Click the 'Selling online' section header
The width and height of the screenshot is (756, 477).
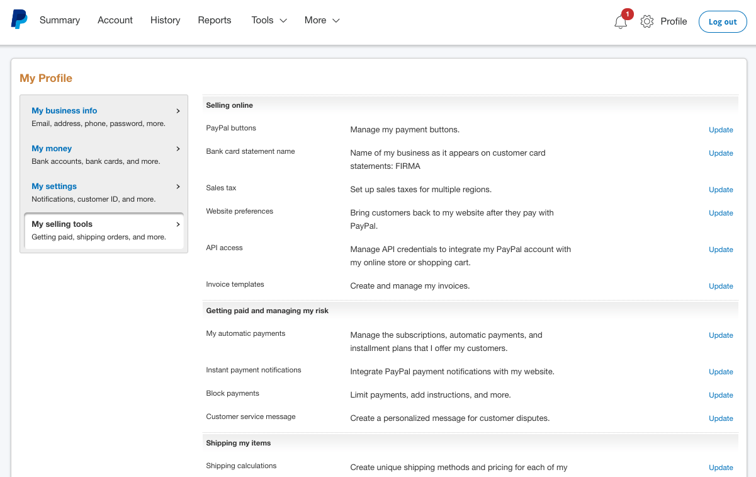click(229, 105)
